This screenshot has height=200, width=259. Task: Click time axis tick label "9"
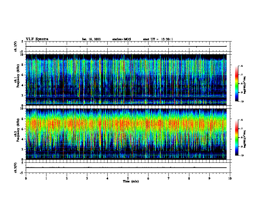[x=209, y=178]
